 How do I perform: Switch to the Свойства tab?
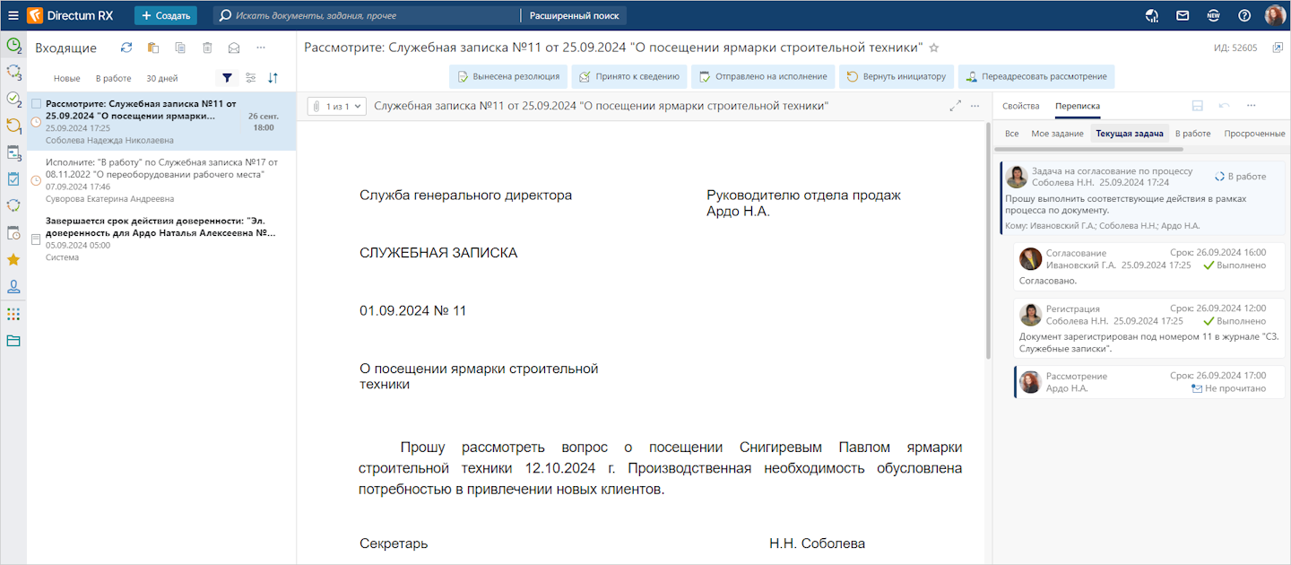(x=1020, y=106)
